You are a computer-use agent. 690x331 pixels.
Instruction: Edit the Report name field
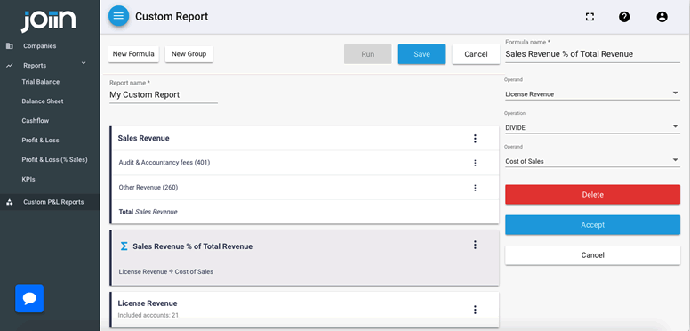164,94
